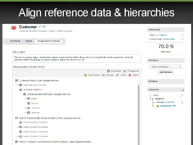Viewport: 193px width, 145px height.
Task: Click the pencil edit icon next to Customer
Action: click(x=40, y=27)
